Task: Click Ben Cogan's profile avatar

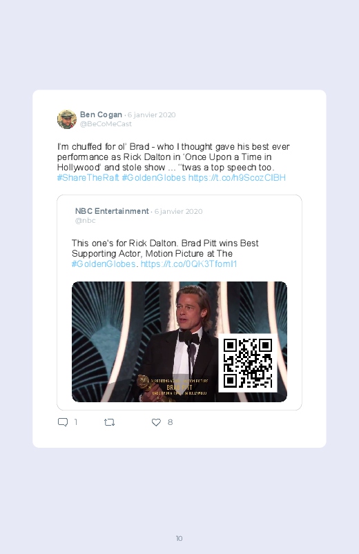Action: click(67, 119)
